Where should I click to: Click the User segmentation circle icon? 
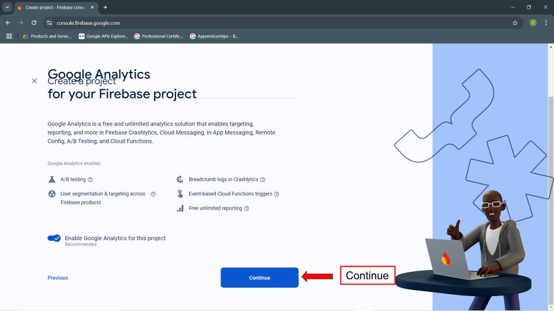click(52, 194)
